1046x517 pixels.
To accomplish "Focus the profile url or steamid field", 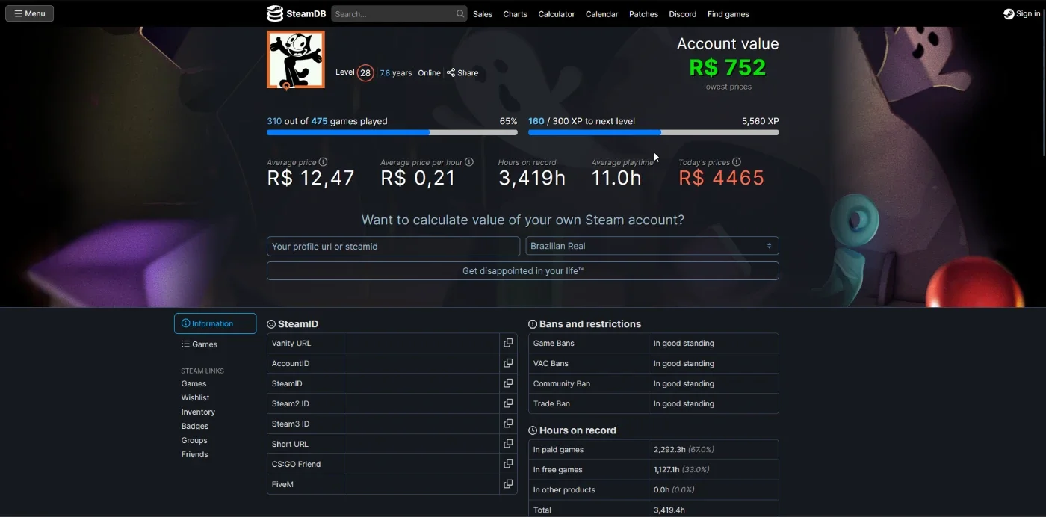I will coord(393,246).
